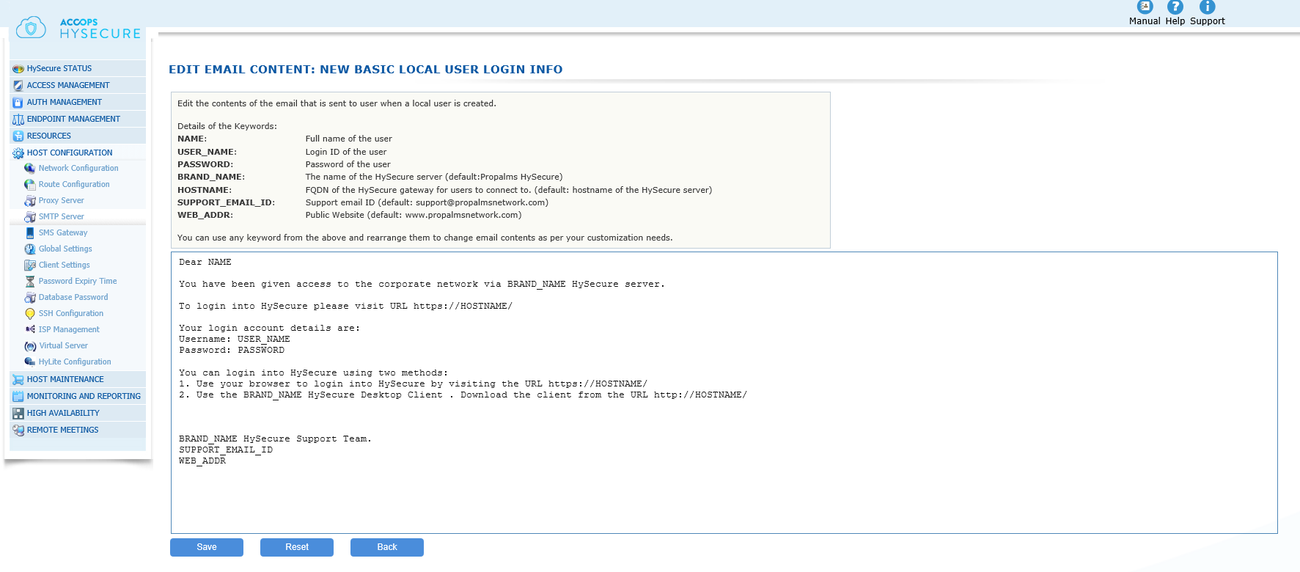The height and width of the screenshot is (572, 1300).
Task: Click the Remote Meetings icon
Action: pos(18,430)
